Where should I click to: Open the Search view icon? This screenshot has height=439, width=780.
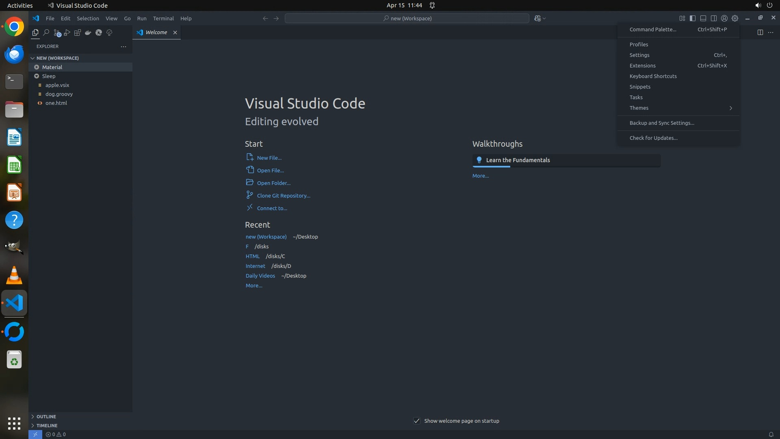(x=46, y=33)
